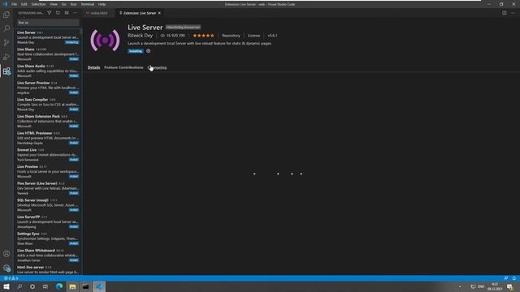Install the Live Sass Compiler extension
This screenshot has width=520, height=292.
coord(74,109)
